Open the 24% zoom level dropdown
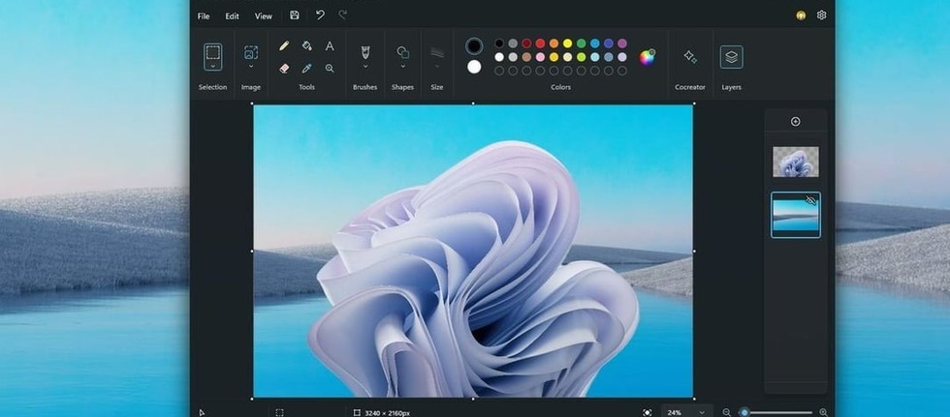Image resolution: width=950 pixels, height=417 pixels. [x=686, y=412]
